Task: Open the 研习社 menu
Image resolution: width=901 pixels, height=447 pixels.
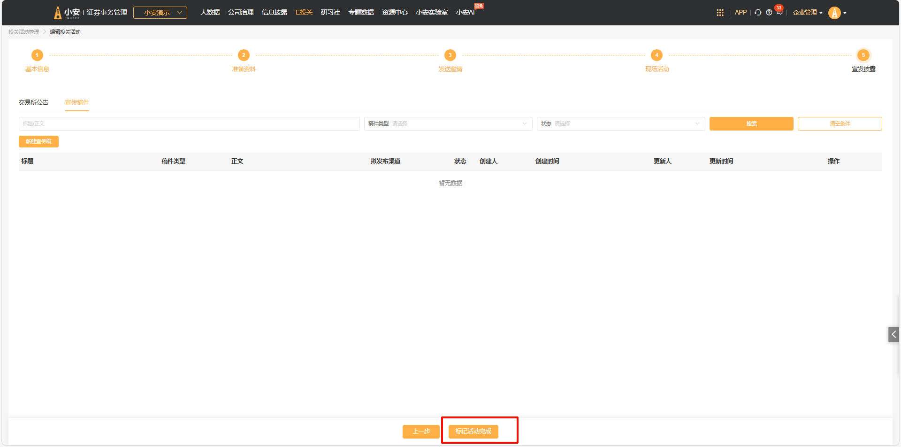Action: [x=330, y=13]
